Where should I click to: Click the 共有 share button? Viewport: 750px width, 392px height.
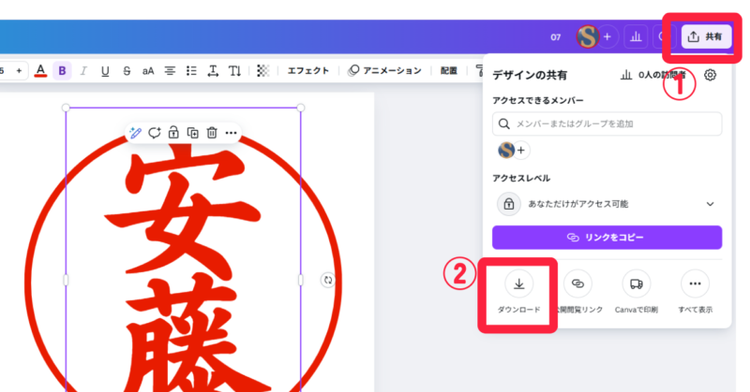[x=706, y=36]
